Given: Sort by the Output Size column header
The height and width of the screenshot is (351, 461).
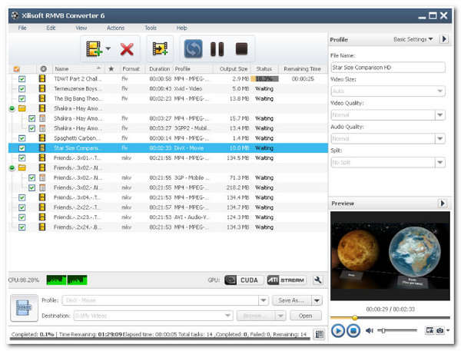Looking at the screenshot, I should click(x=232, y=69).
